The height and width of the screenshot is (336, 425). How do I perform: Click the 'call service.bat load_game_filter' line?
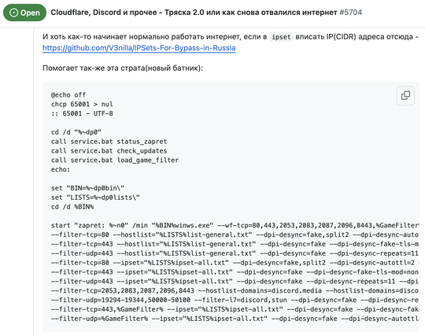click(115, 161)
